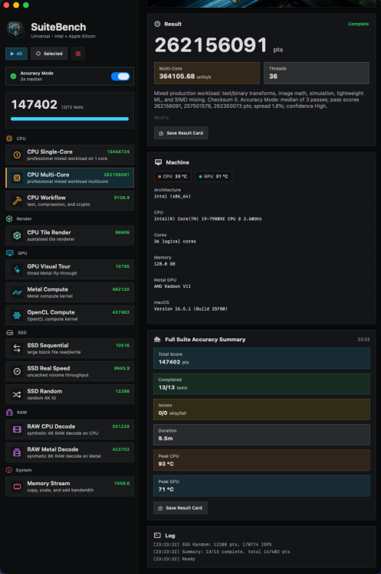Image resolution: width=381 pixels, height=574 pixels.
Task: Click the Metal GPU 'AMD Radeon VII' text
Action: click(x=172, y=286)
